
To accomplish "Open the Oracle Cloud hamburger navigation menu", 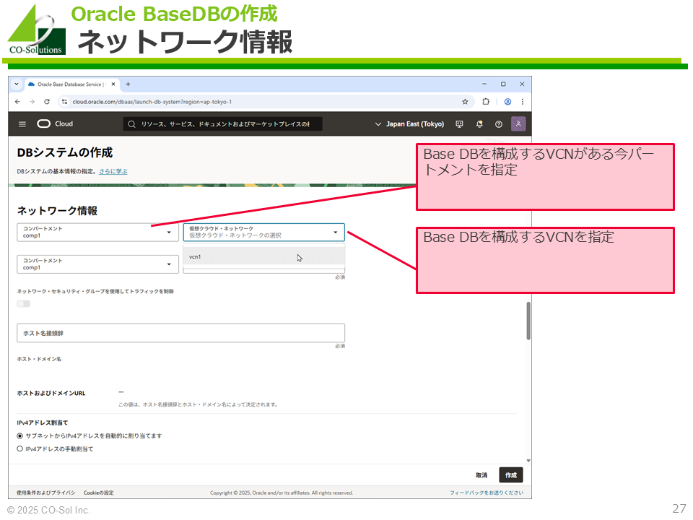I will click(22, 124).
